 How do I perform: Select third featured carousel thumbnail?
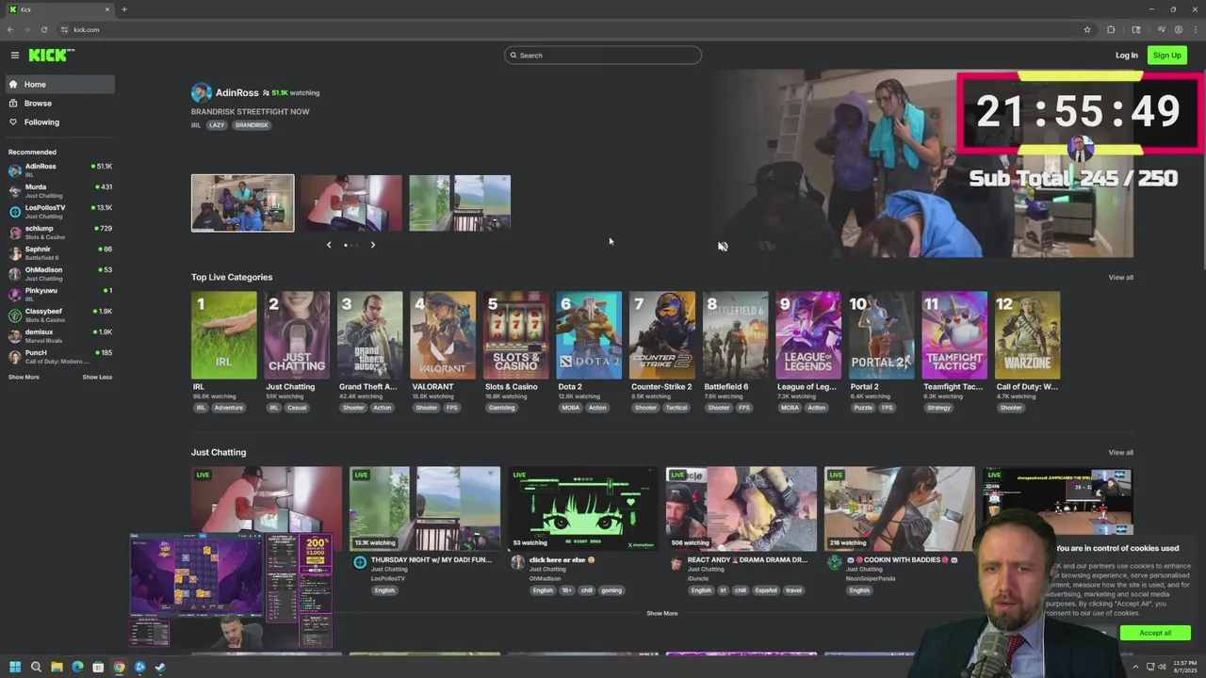(x=460, y=202)
